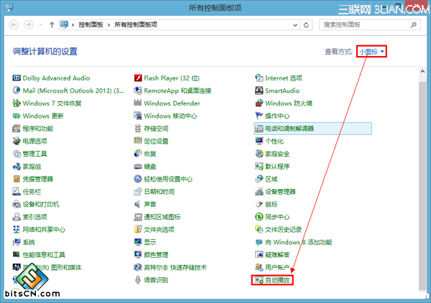Click the vertical scrollbar thumb

tap(422, 186)
